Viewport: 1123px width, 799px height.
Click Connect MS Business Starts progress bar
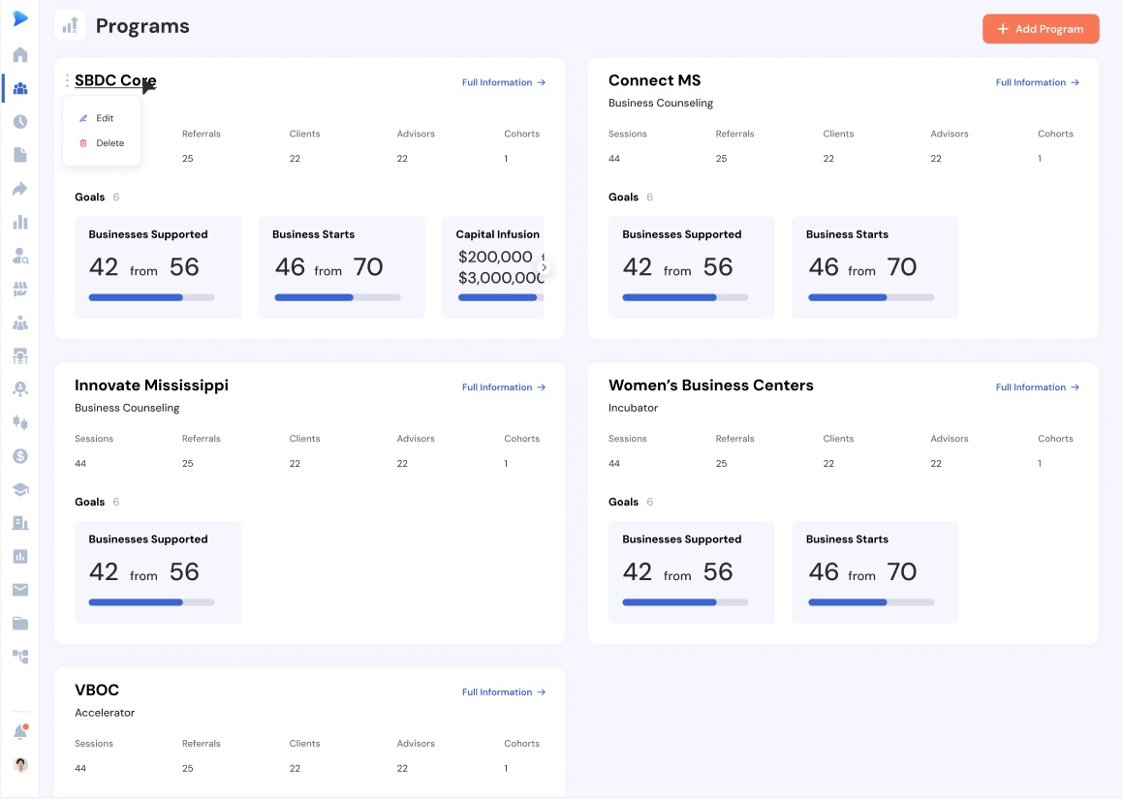[871, 297]
